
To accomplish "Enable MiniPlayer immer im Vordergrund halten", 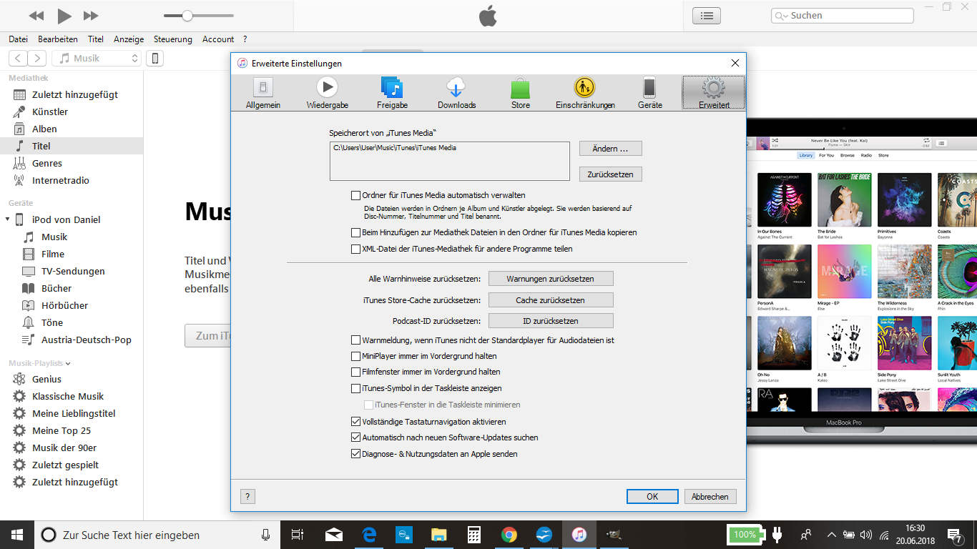I will tap(356, 356).
